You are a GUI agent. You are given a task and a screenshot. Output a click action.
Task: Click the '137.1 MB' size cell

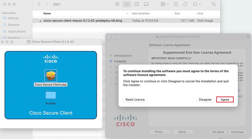[187, 21]
